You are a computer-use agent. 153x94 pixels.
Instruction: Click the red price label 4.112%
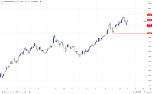pyautogui.click(x=150, y=20)
